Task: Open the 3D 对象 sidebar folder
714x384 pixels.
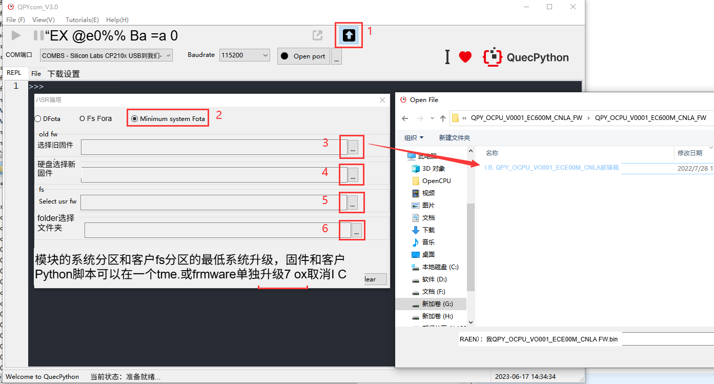Action: 428,169
